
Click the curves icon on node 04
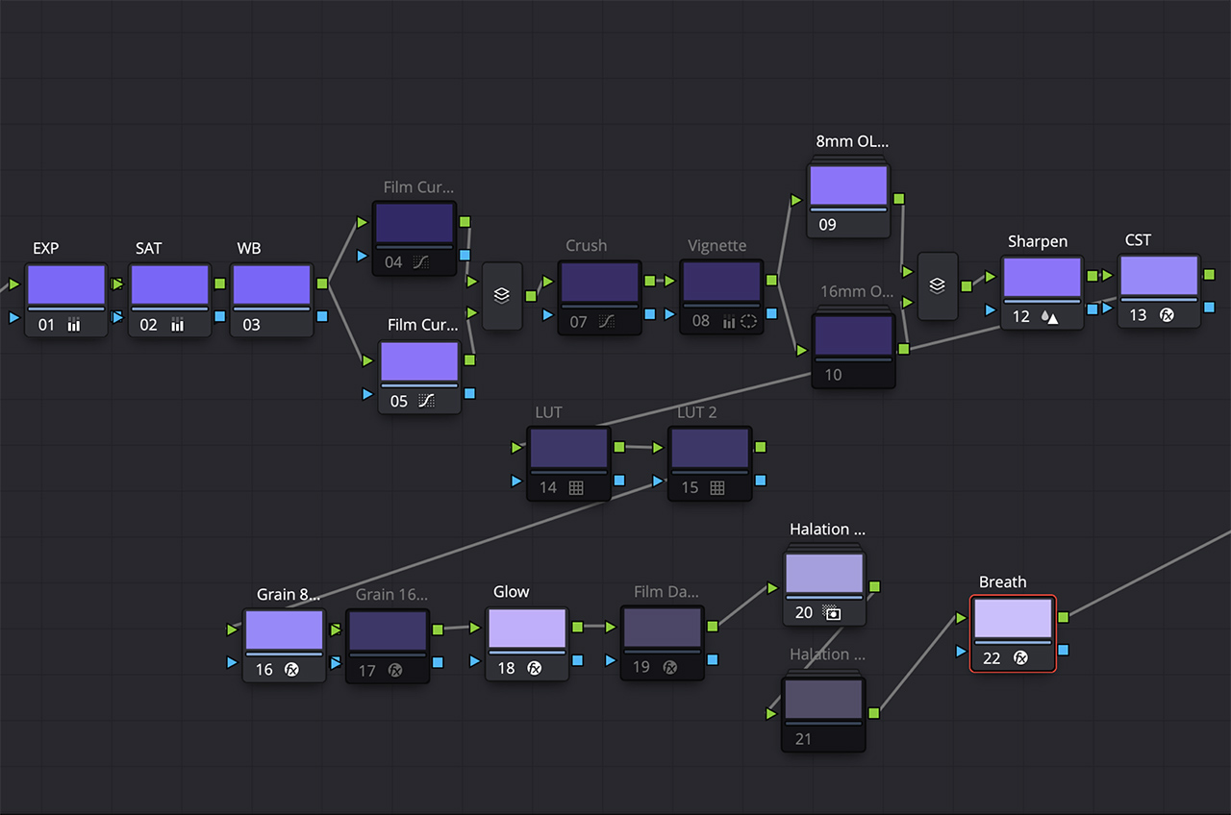(x=421, y=261)
